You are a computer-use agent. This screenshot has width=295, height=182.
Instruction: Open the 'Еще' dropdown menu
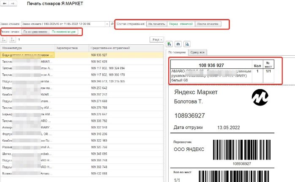[x=156, y=39]
